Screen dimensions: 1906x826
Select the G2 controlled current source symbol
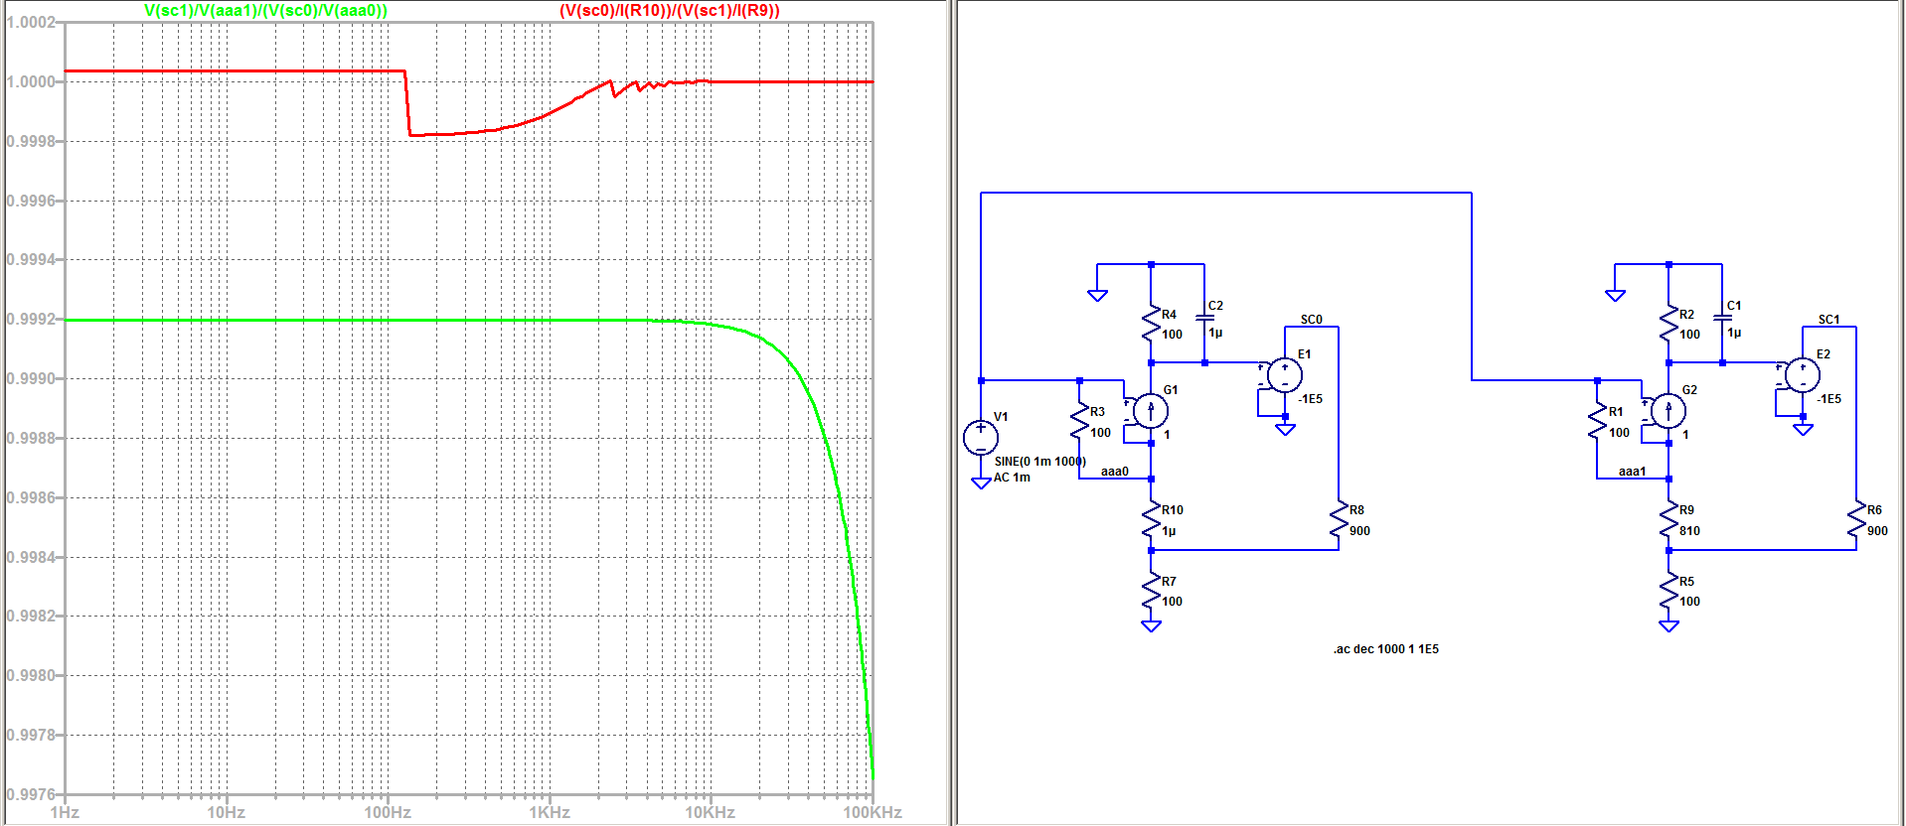pyautogui.click(x=1668, y=410)
